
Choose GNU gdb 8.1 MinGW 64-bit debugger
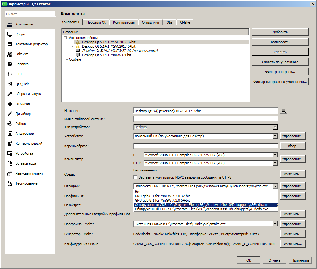click(206, 200)
